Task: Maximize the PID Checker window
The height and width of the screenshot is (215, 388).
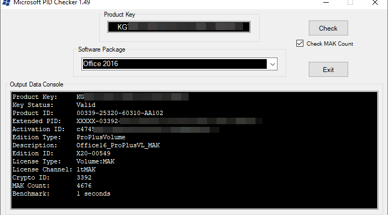Action: [x=350, y=2]
